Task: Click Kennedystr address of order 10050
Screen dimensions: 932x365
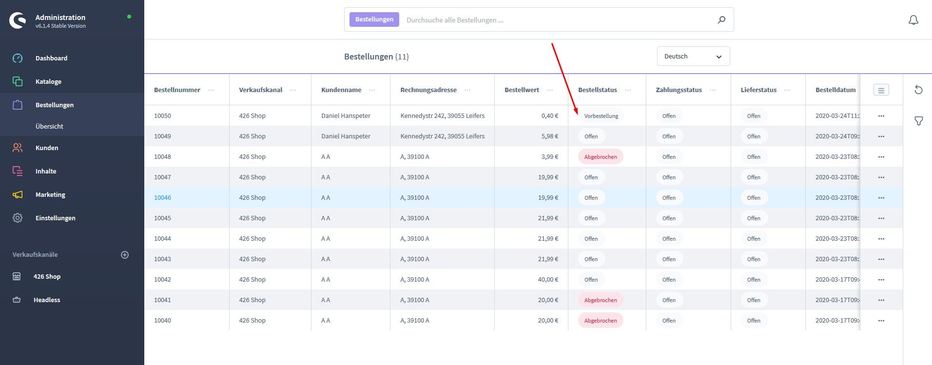Action: pyautogui.click(x=442, y=116)
